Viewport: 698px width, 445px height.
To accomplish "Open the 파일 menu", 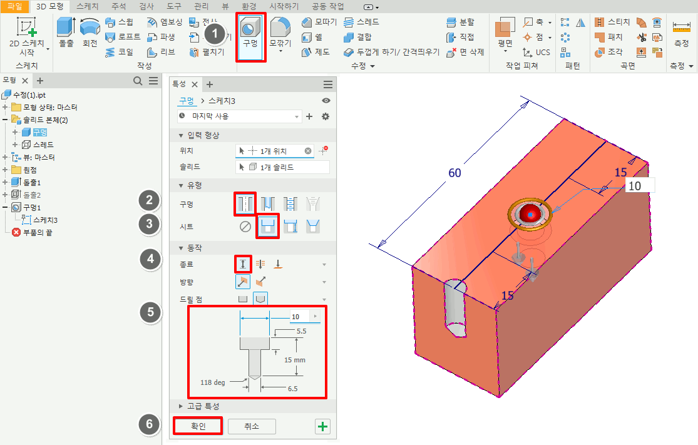I will (14, 6).
